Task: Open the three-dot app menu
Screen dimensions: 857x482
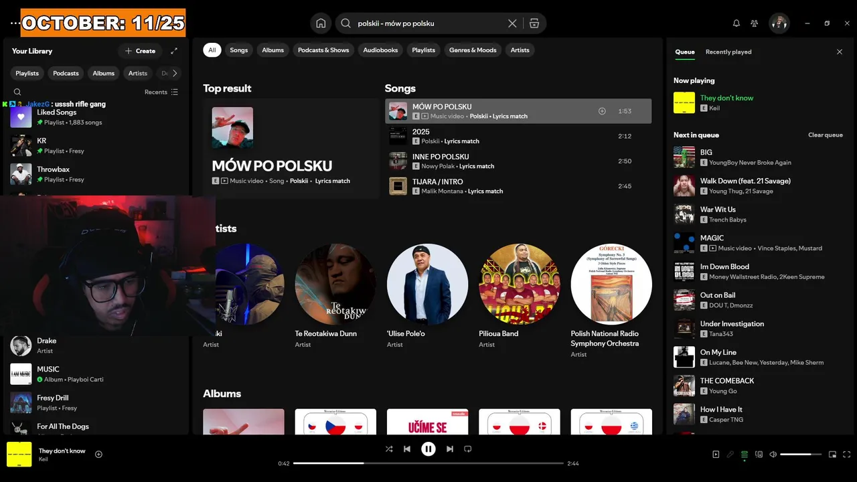Action: [15, 23]
